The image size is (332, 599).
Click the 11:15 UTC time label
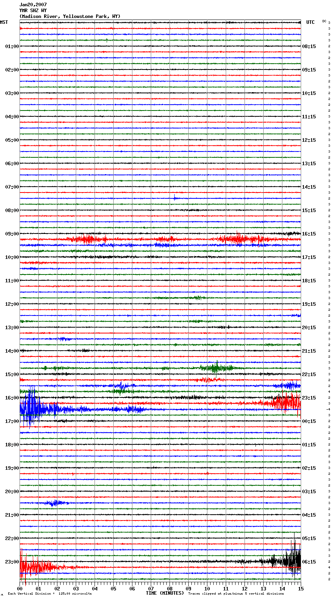point(309,117)
